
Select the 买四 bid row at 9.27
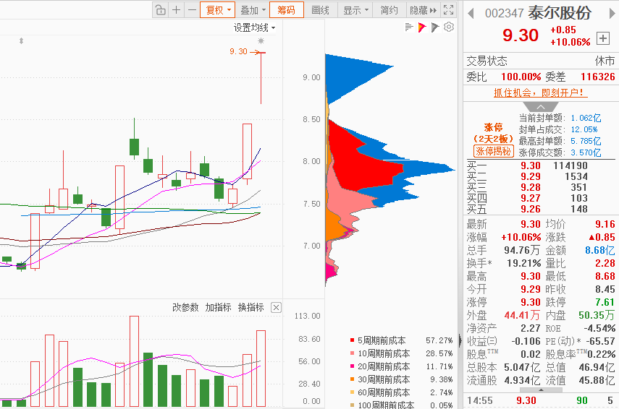click(540, 198)
